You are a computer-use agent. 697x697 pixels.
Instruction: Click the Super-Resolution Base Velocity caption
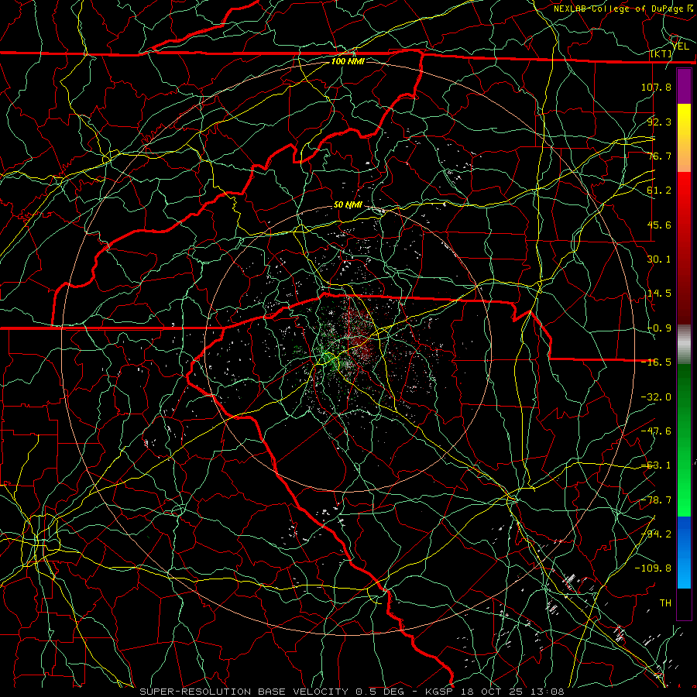[352, 692]
